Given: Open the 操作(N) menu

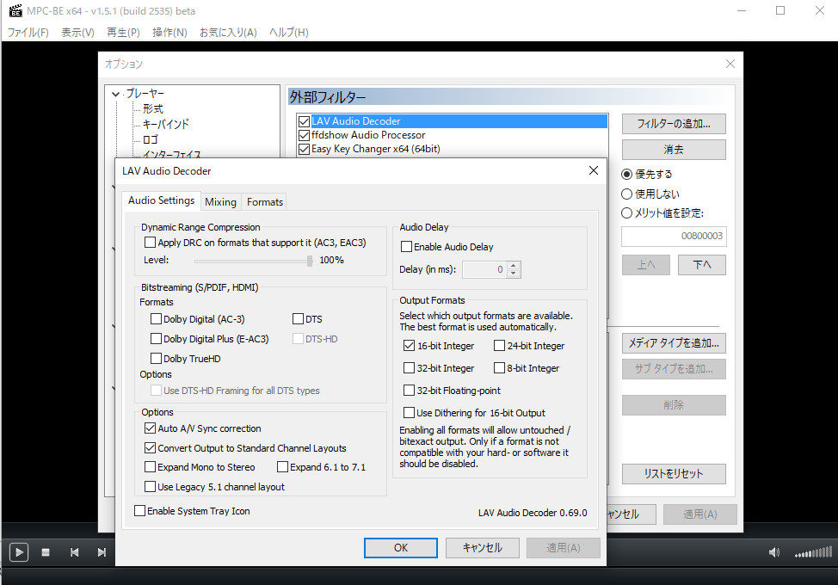Looking at the screenshot, I should click(x=169, y=33).
